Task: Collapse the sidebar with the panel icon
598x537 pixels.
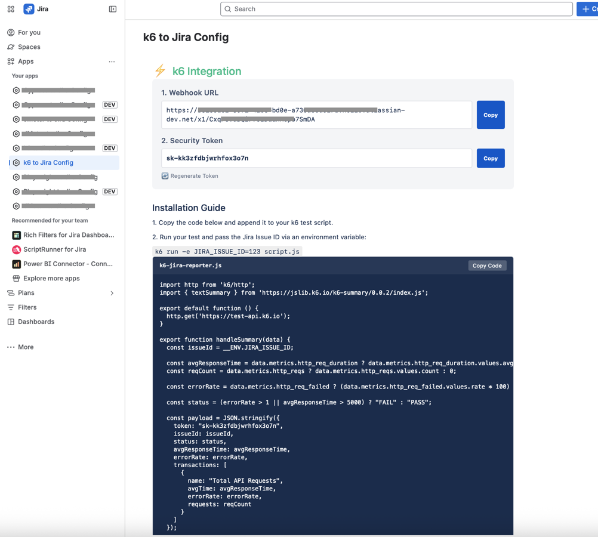Action: [113, 9]
